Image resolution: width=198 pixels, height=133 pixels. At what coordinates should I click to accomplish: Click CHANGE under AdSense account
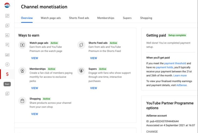[x=152, y=132]
